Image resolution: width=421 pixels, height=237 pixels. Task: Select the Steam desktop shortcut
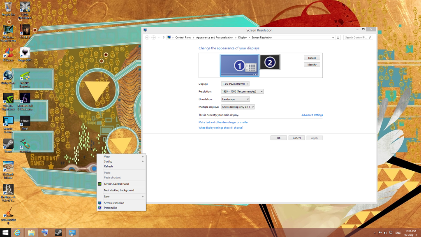point(8,146)
